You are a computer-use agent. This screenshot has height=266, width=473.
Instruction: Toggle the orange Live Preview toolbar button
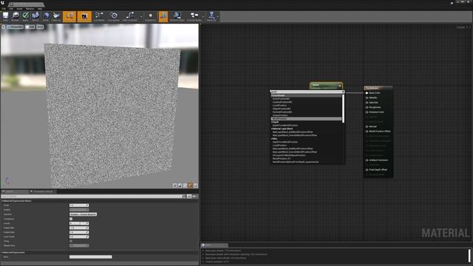(84, 16)
